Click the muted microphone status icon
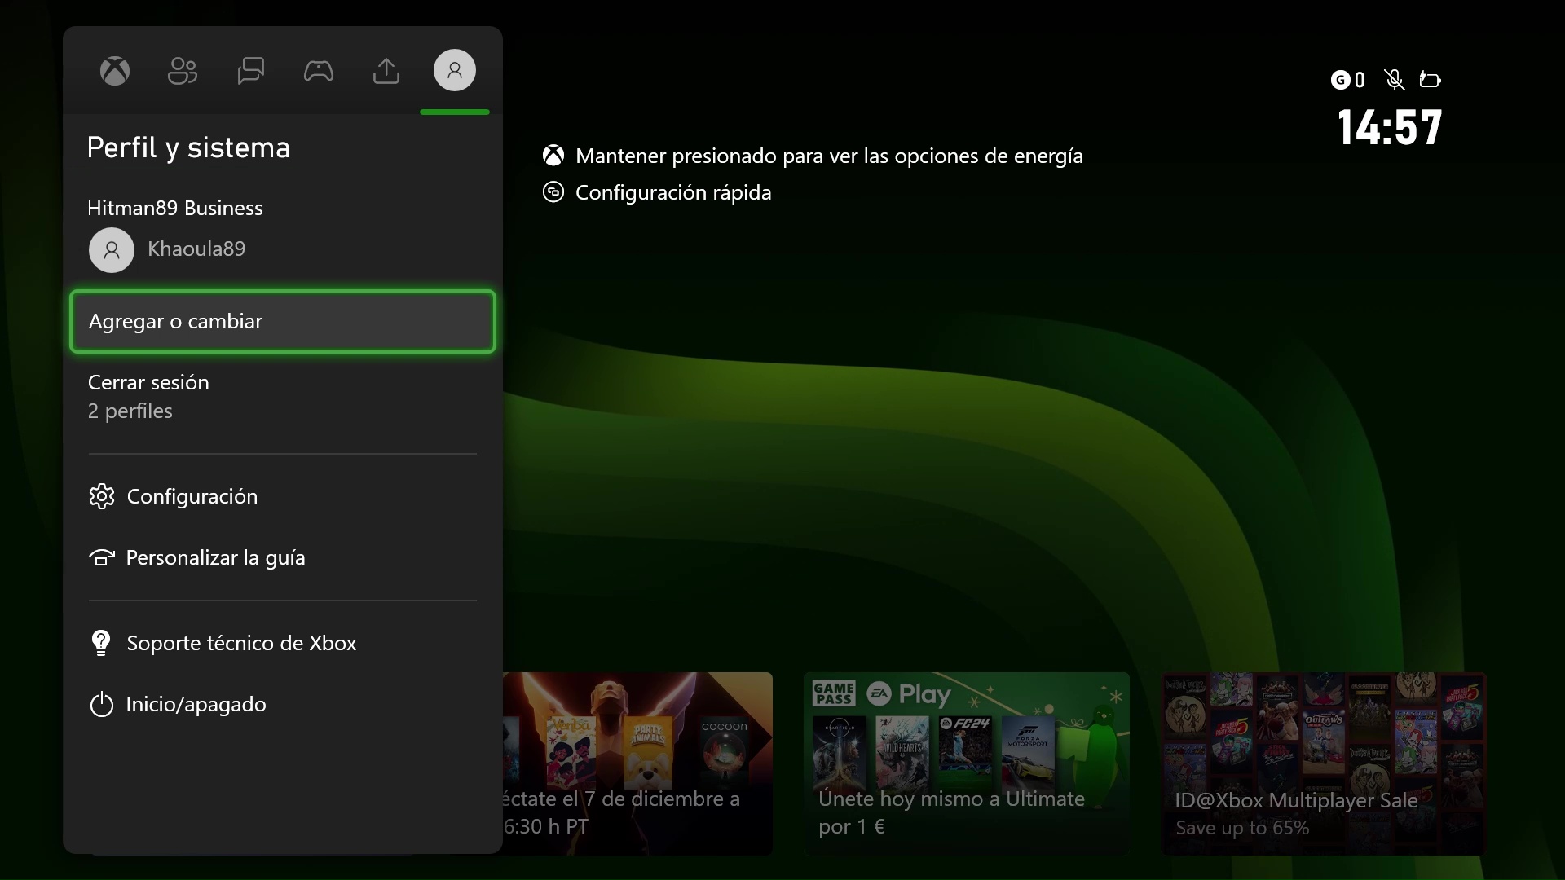 [1394, 80]
